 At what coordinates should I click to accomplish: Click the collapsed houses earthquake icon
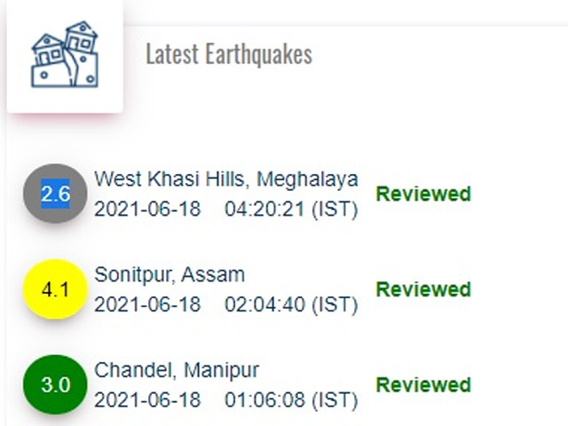[65, 54]
